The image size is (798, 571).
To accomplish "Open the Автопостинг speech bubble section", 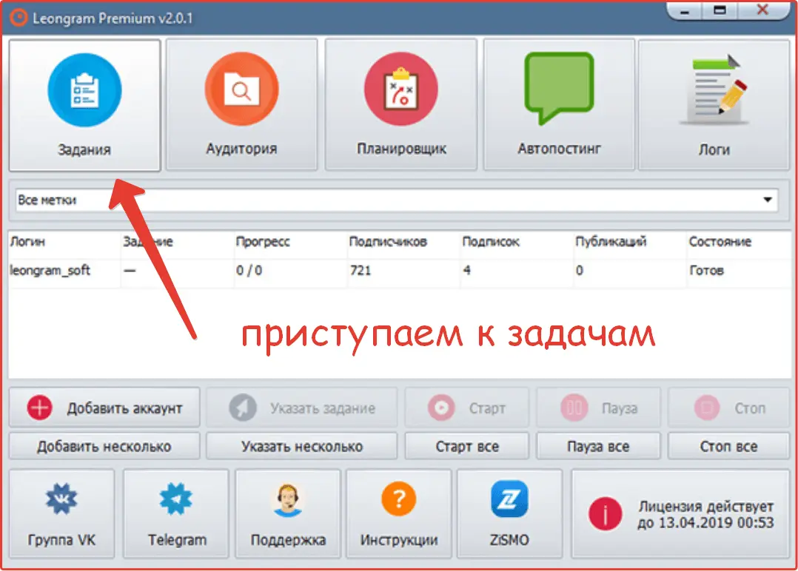I will (x=559, y=104).
